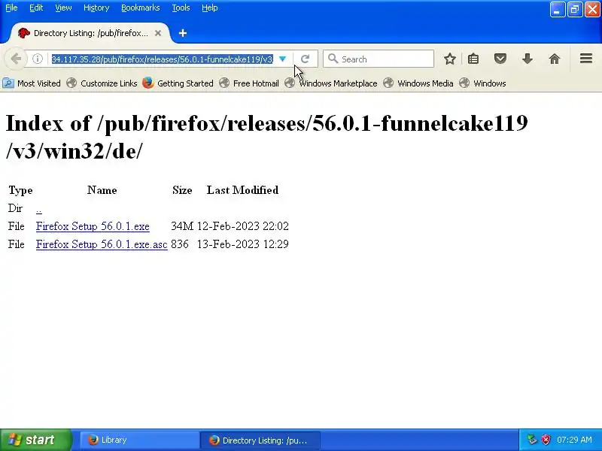This screenshot has width=602, height=451.
Task: Click the safely remove hardware tray icon
Action: click(532, 440)
